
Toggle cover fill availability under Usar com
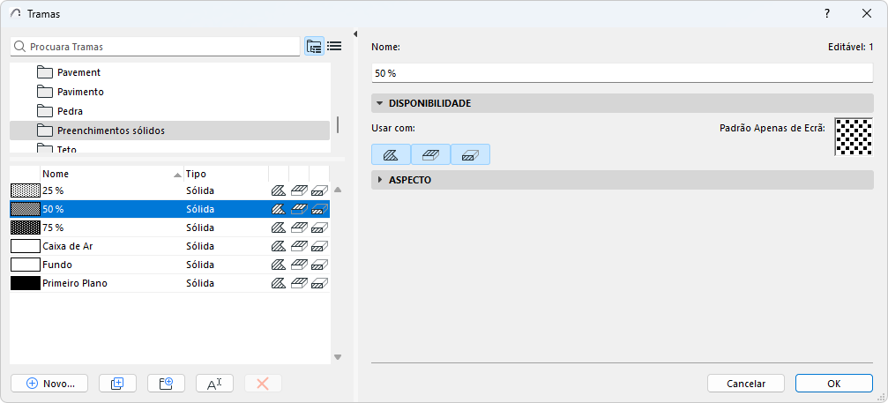431,154
